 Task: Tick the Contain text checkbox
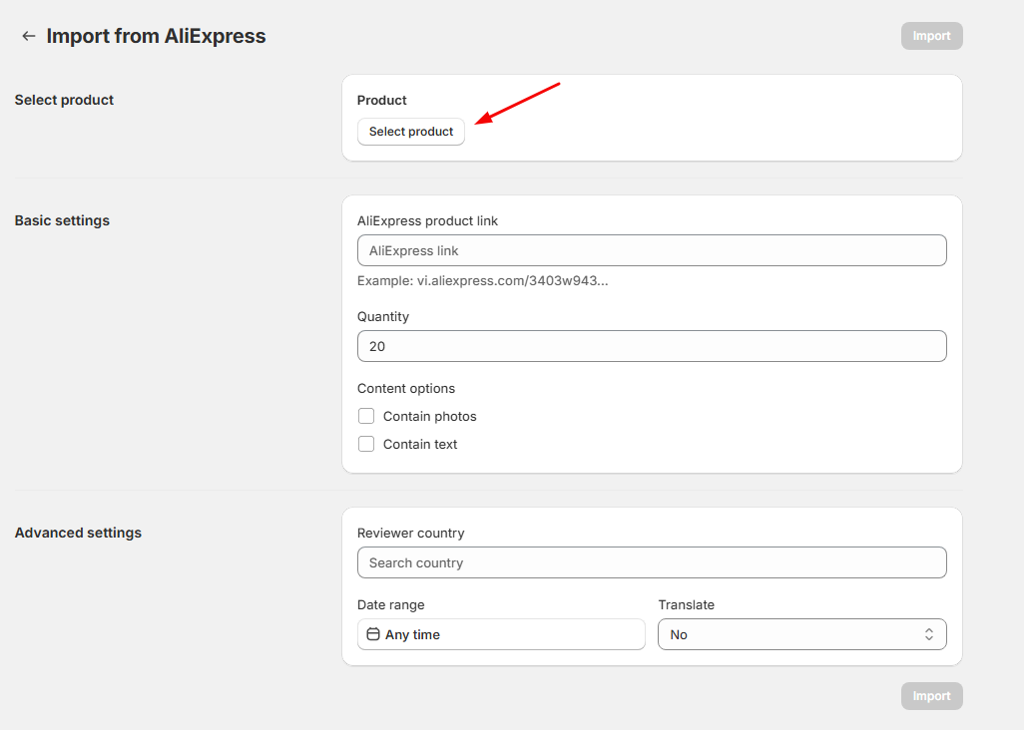point(366,444)
